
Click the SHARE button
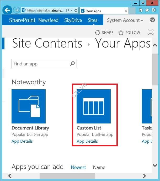point(104,33)
